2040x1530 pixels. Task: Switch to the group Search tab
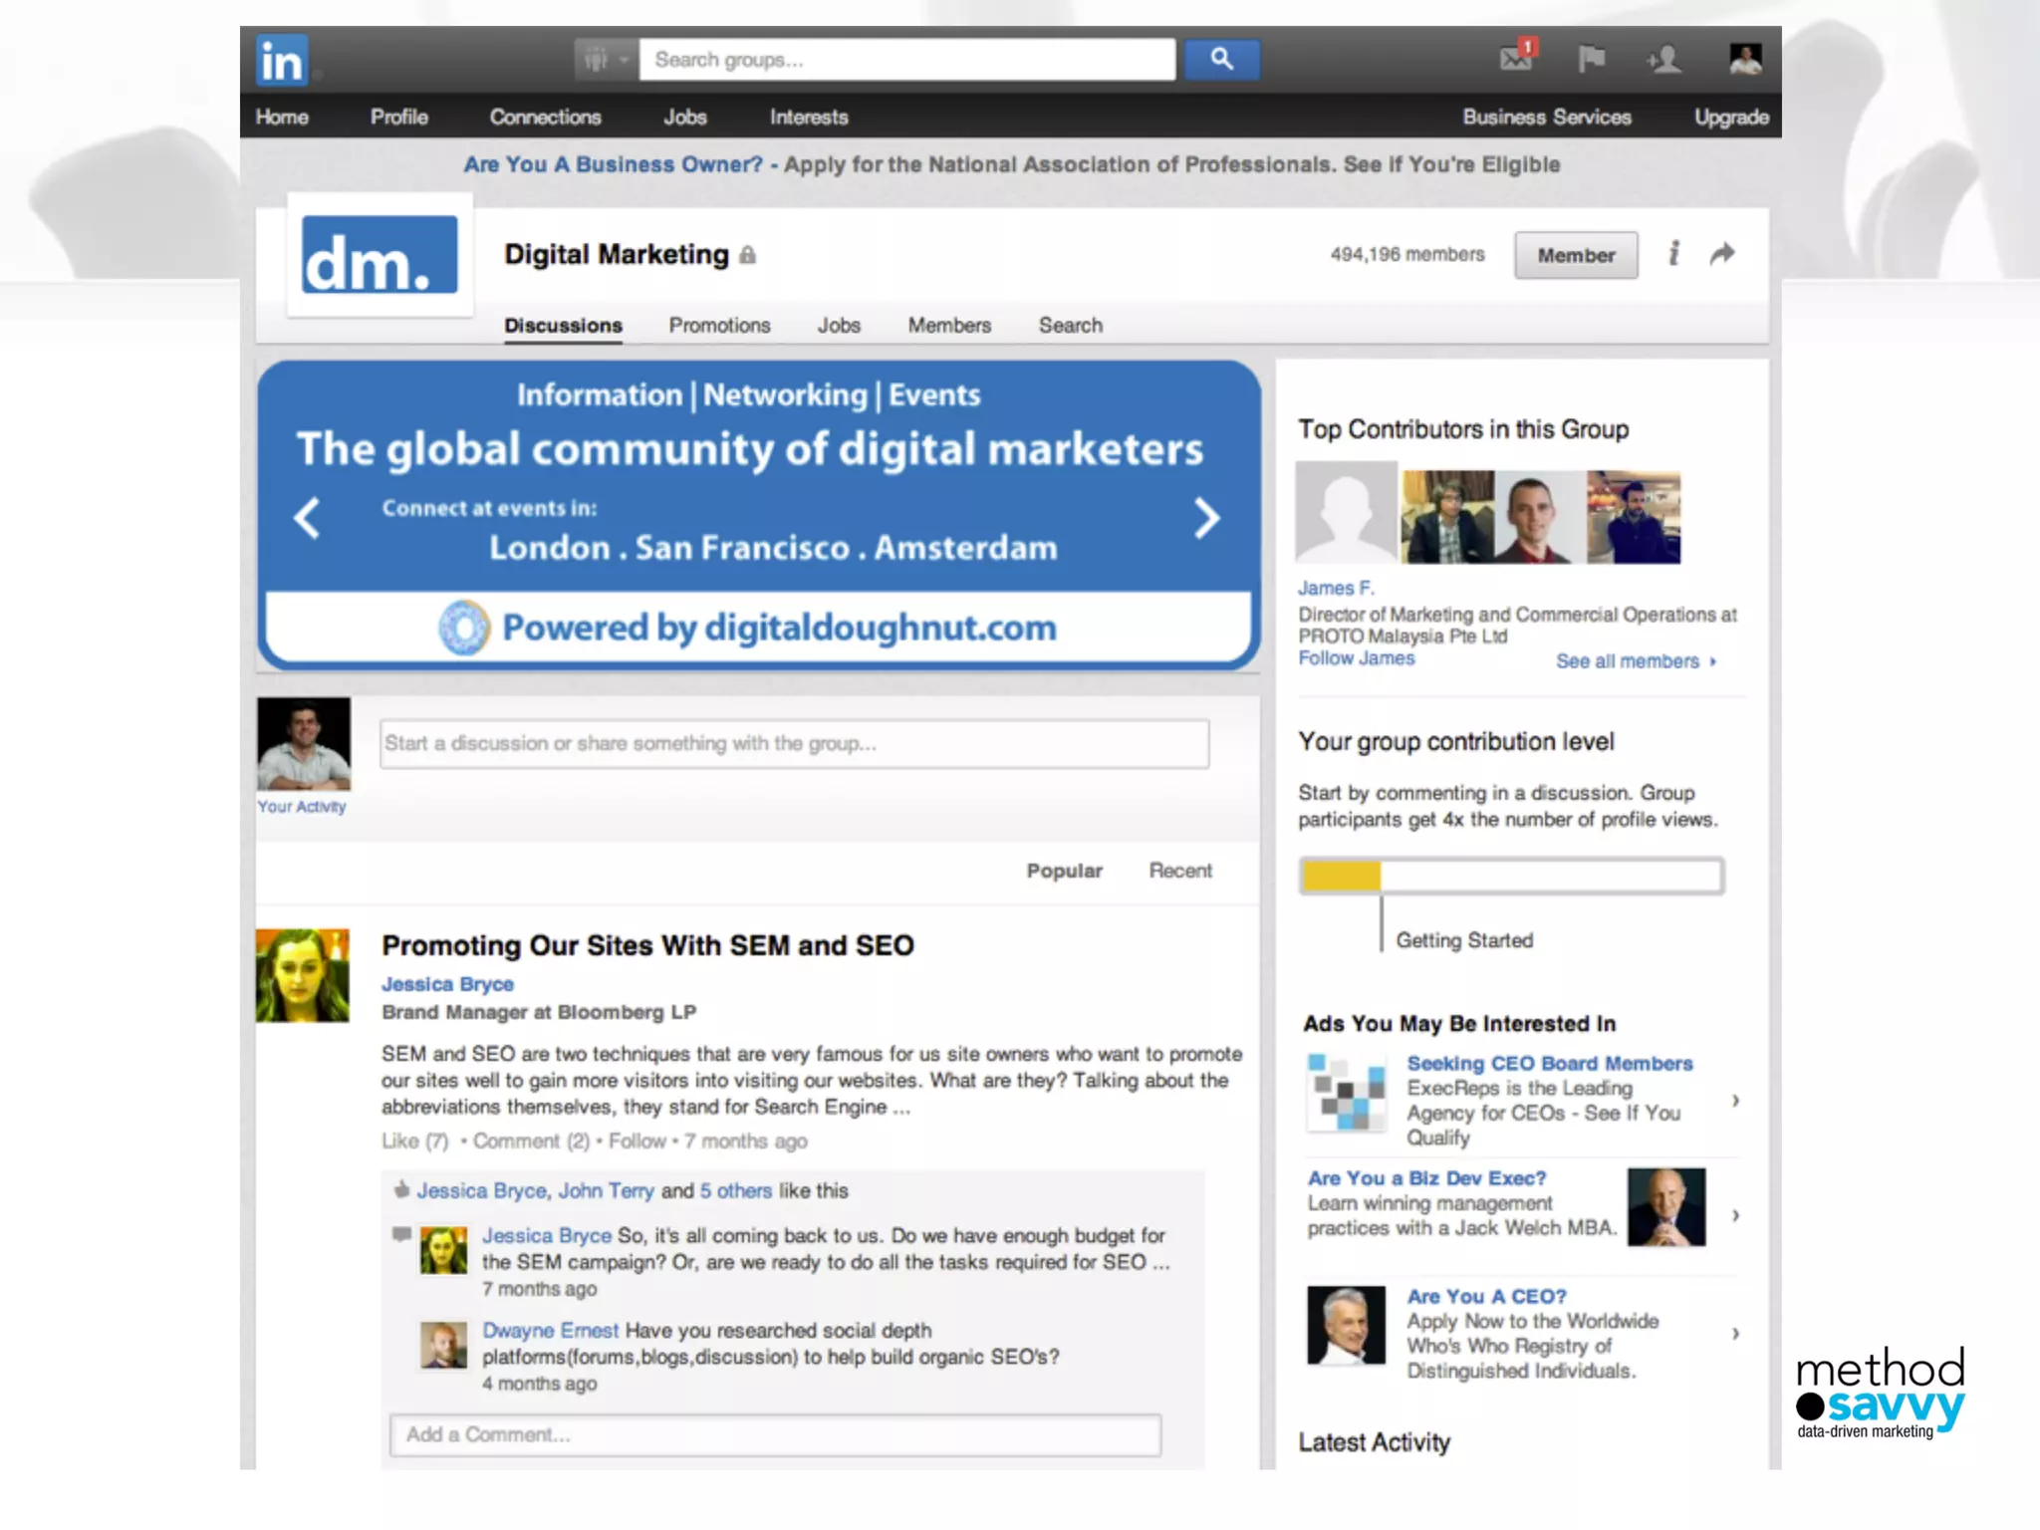[1071, 325]
